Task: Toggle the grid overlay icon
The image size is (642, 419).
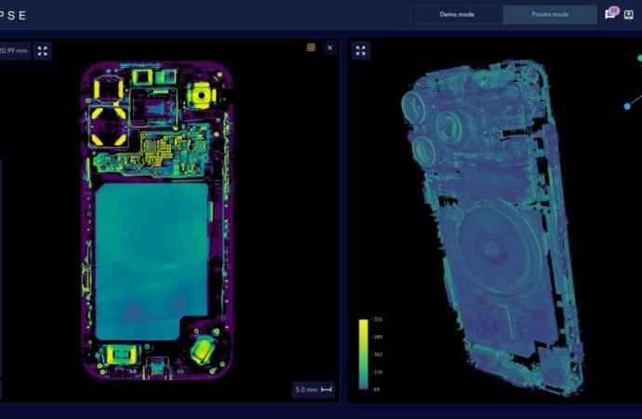Action: (x=311, y=47)
